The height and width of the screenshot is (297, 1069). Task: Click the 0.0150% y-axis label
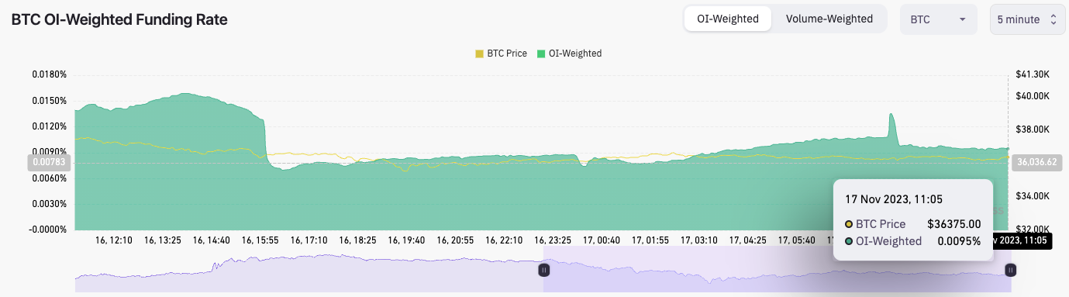coord(50,101)
